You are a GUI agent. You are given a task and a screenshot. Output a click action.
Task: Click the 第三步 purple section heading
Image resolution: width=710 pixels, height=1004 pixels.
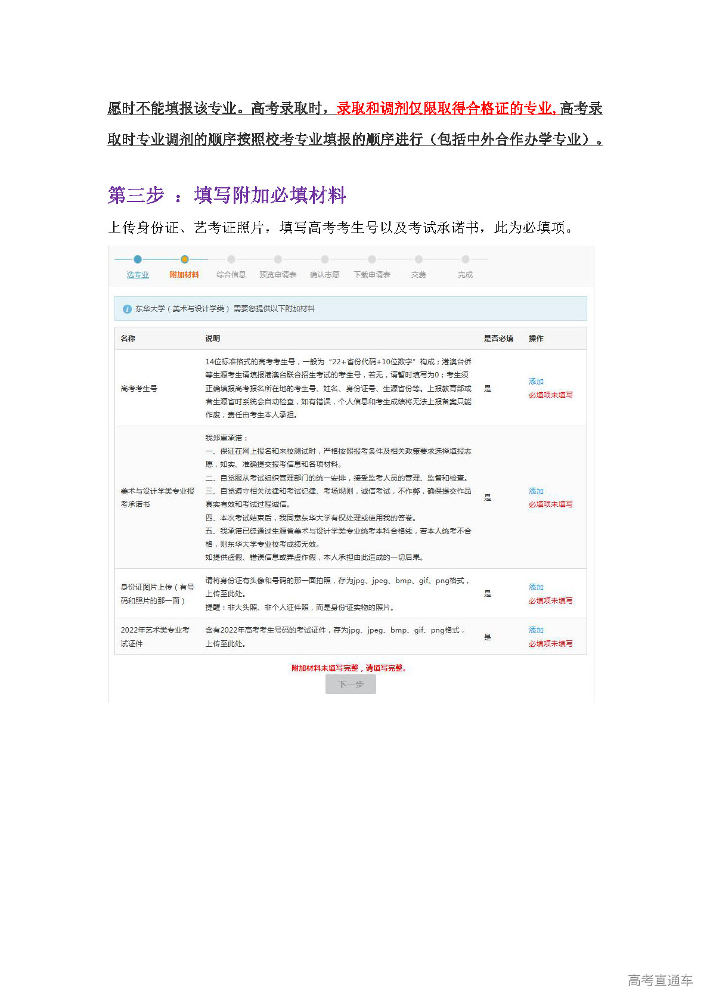click(x=227, y=196)
